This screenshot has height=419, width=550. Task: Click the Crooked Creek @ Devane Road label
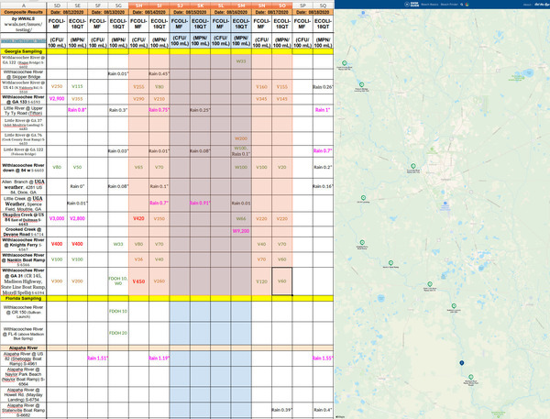23,232
